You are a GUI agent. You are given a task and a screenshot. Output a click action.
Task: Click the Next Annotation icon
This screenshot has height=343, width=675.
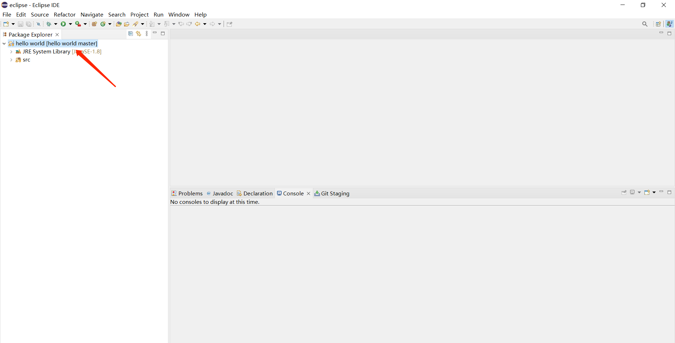pos(152,24)
